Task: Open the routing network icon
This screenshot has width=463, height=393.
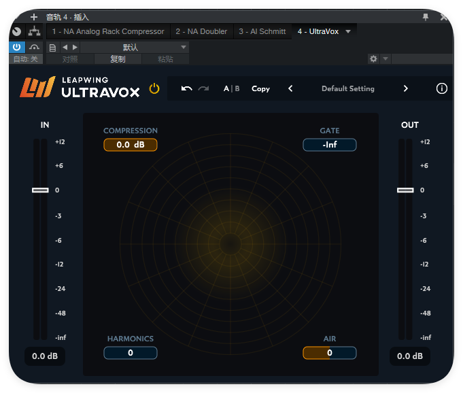Action: click(34, 31)
